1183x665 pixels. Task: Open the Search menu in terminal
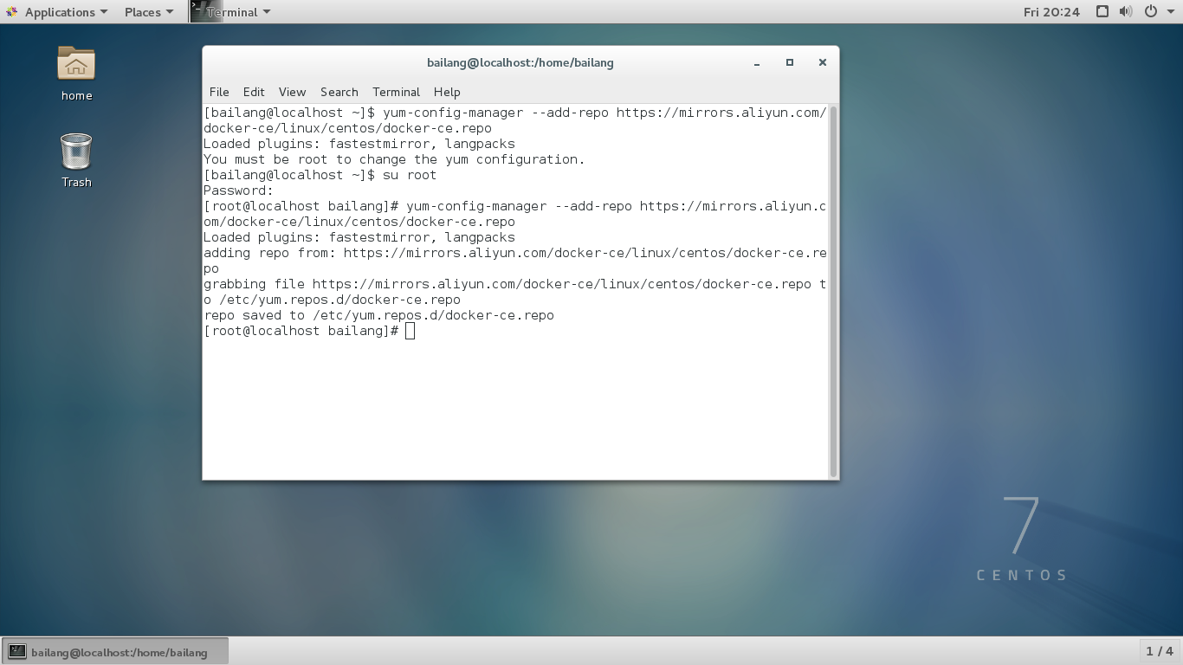pyautogui.click(x=339, y=92)
